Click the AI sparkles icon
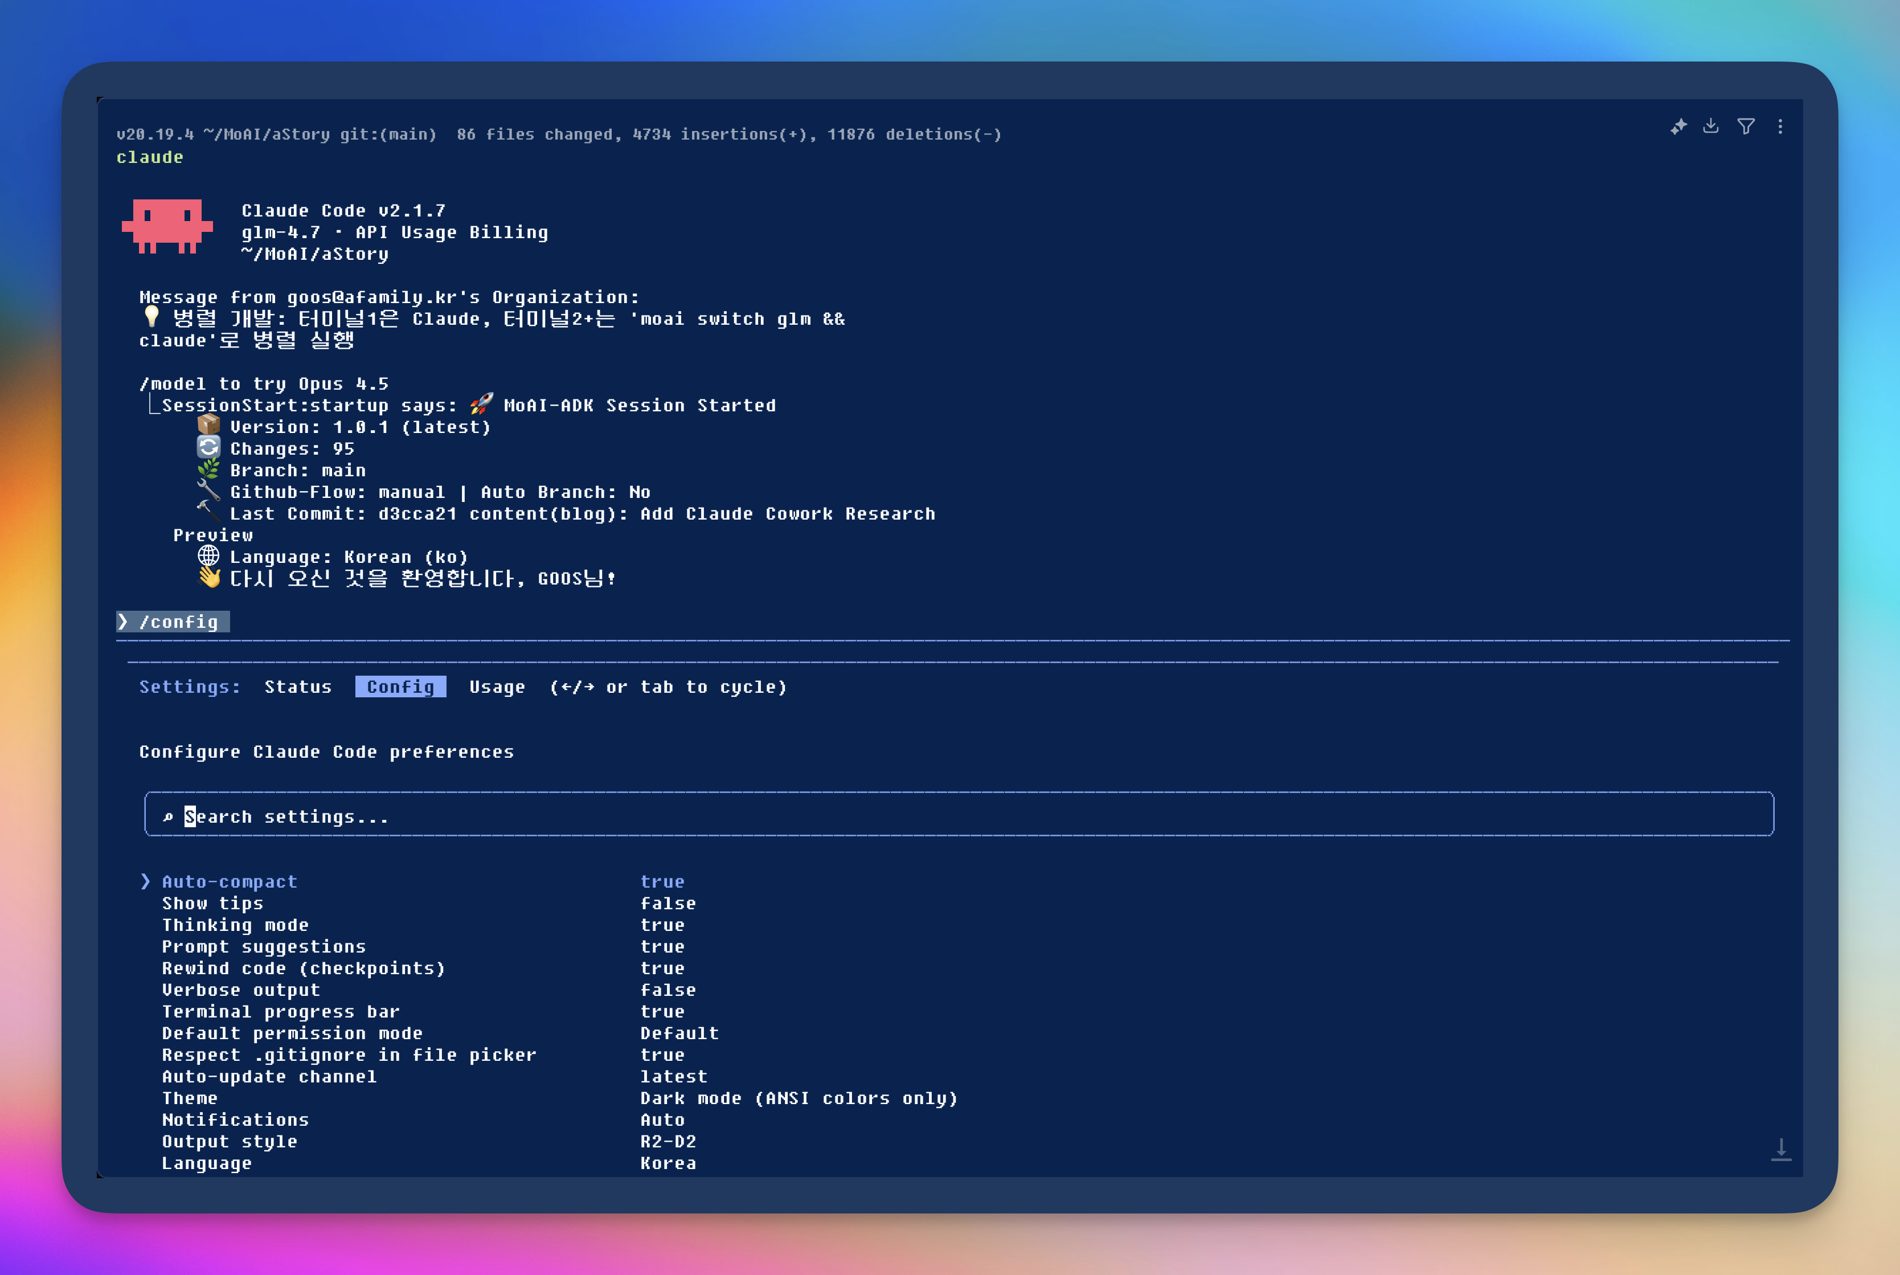Viewport: 1900px width, 1275px height. coord(1678,127)
